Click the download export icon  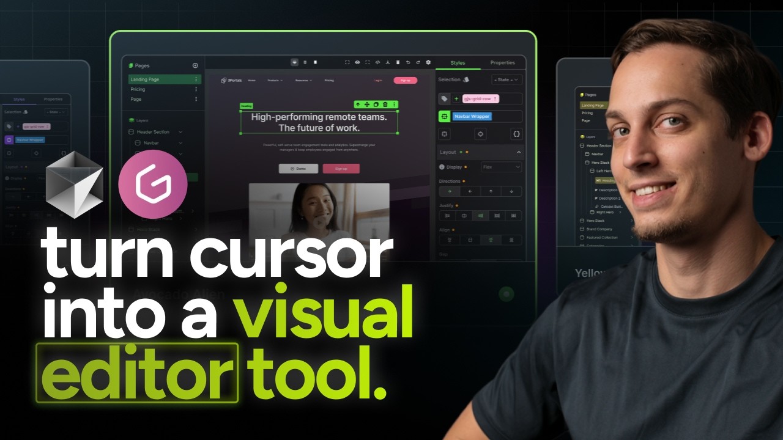pos(388,62)
